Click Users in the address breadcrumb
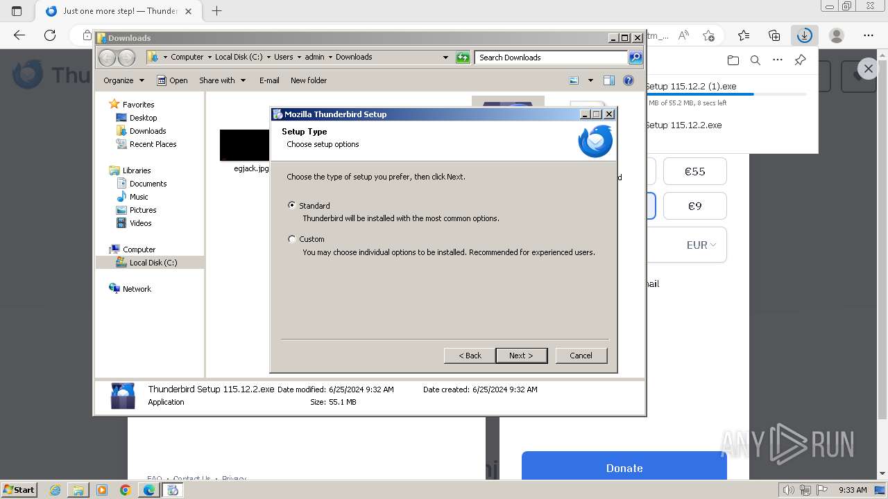Screen dimensions: 888x499 pyautogui.click(x=283, y=57)
